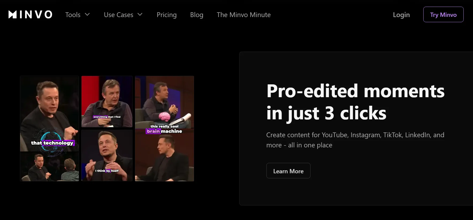Expand the Tools dropdown chevron
473x220 pixels.
(x=87, y=14)
